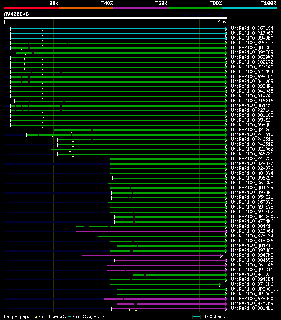Select UniRef100_Q41089 entry text

coord(252,82)
